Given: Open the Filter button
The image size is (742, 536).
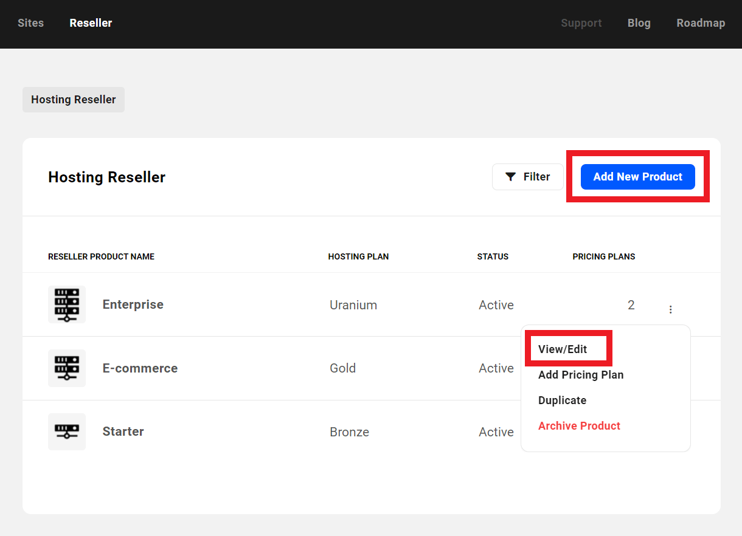Looking at the screenshot, I should (x=528, y=177).
